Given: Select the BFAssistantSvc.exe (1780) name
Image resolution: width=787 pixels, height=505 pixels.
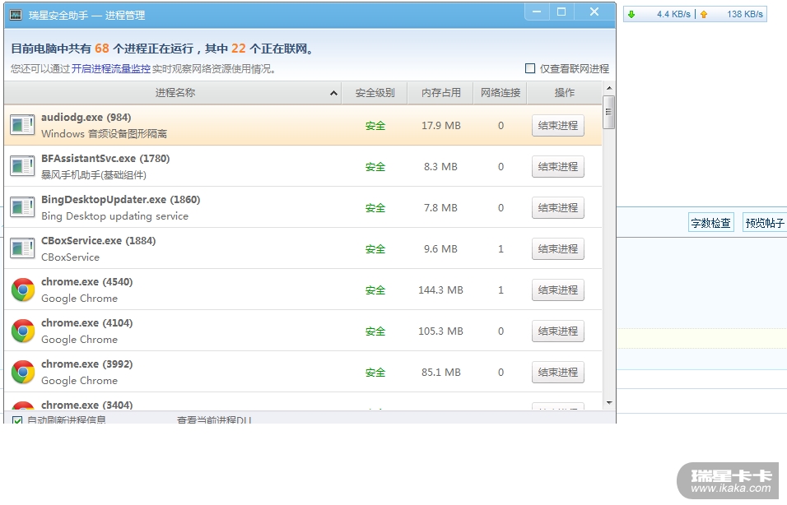Looking at the screenshot, I should click(105, 159).
